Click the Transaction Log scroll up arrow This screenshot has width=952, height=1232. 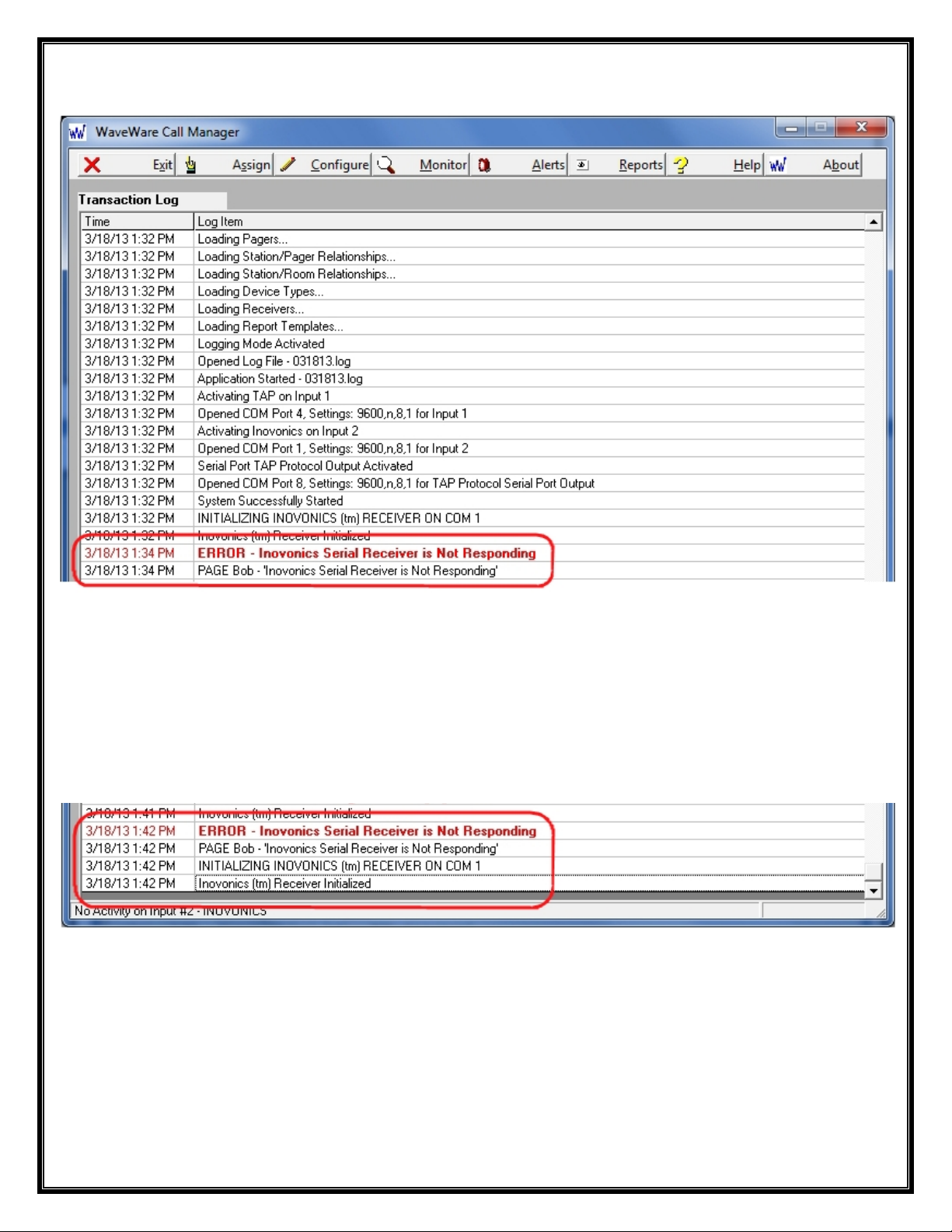[874, 222]
